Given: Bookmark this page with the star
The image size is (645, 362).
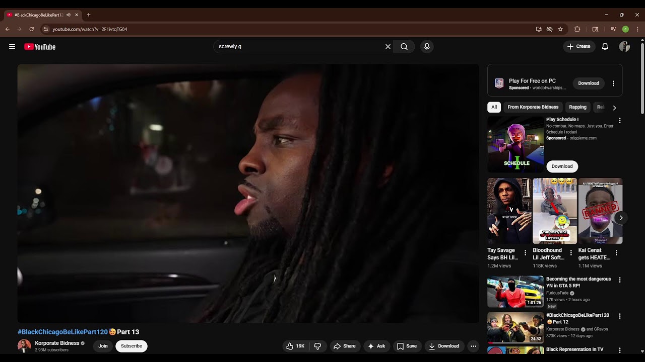Looking at the screenshot, I should tap(560, 29).
